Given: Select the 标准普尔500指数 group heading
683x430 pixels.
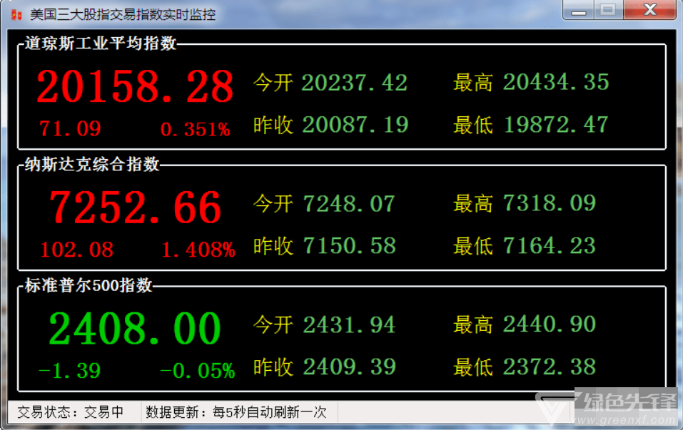Looking at the screenshot, I should click(x=88, y=285).
